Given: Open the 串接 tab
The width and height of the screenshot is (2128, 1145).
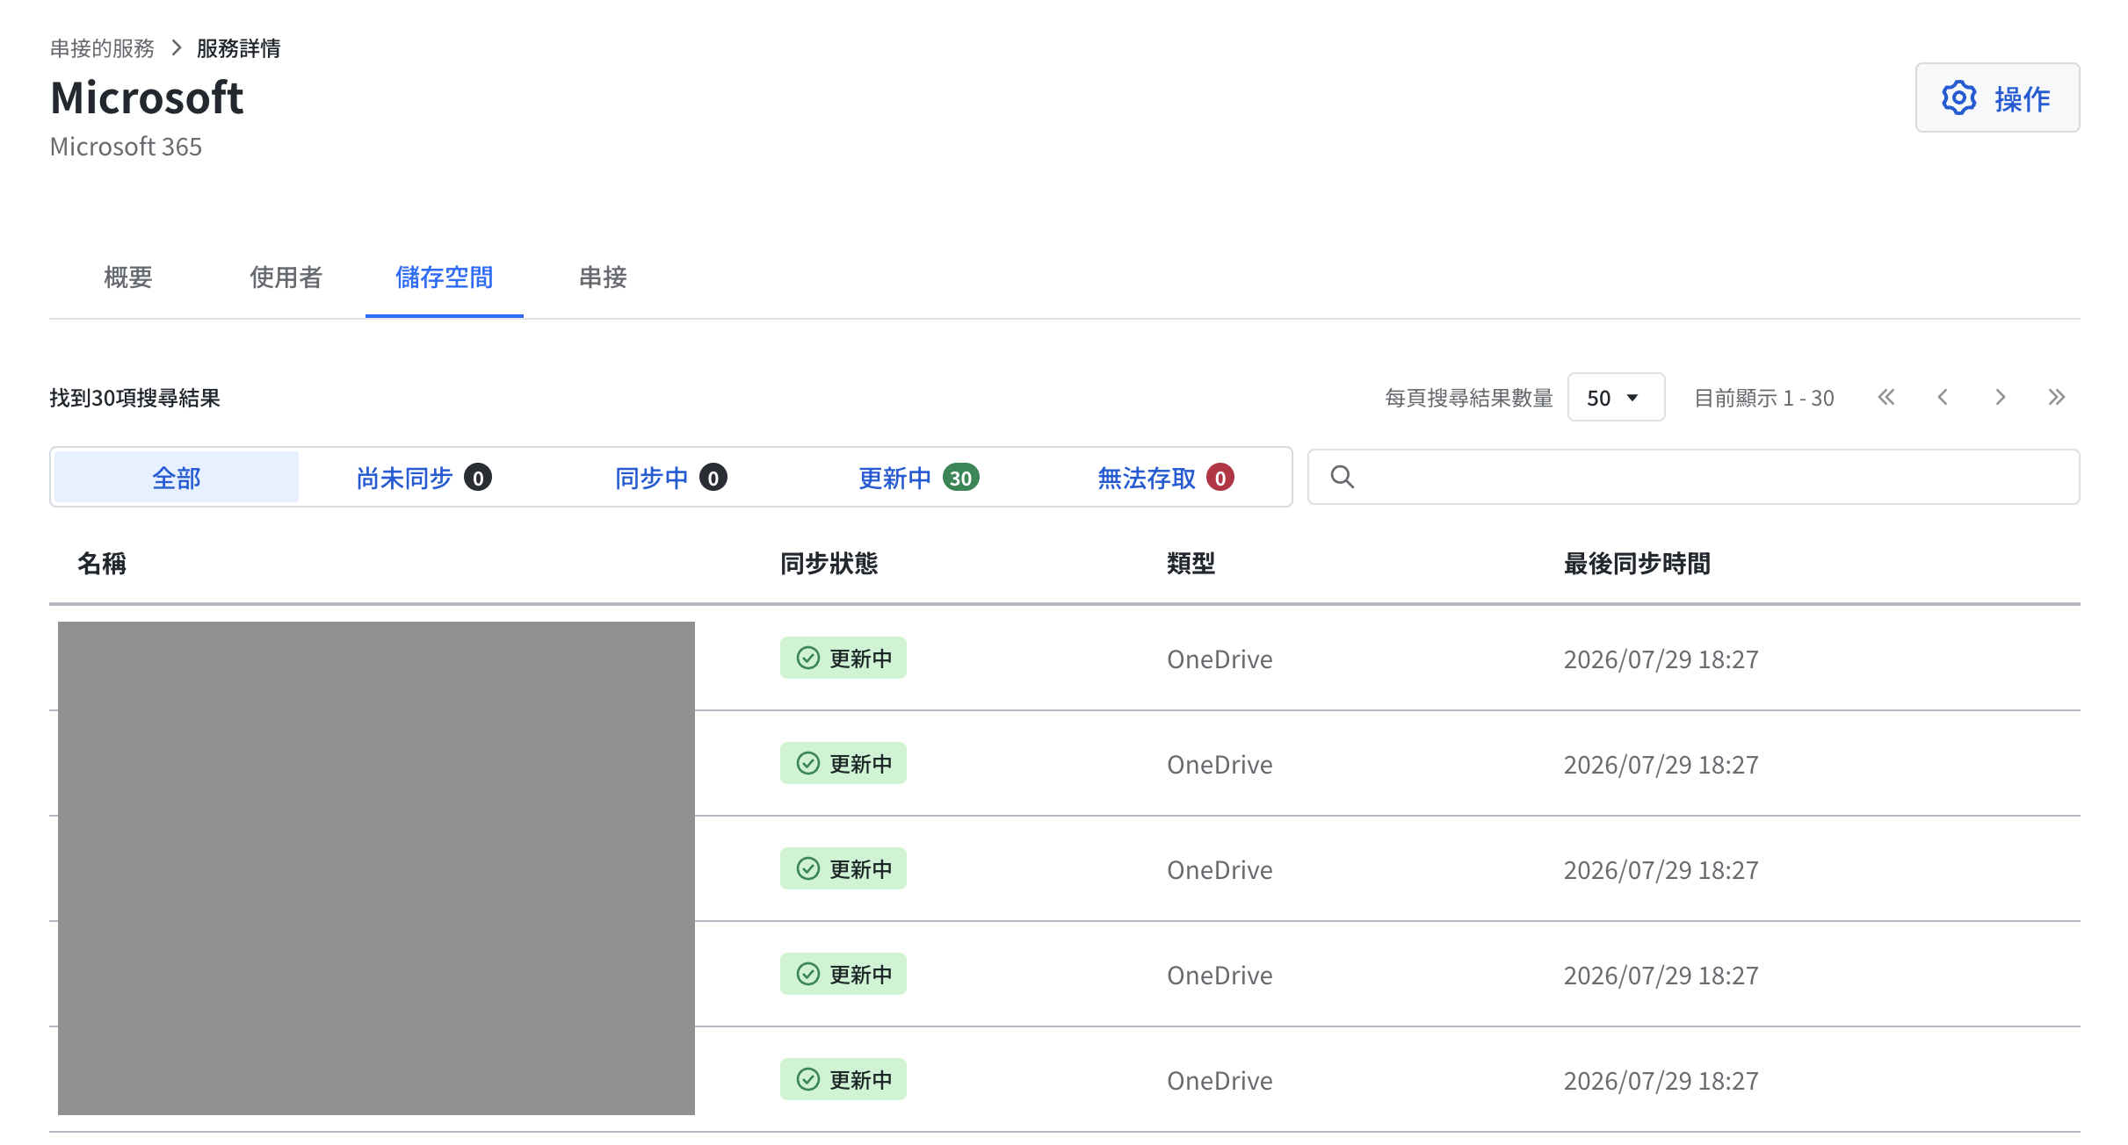Looking at the screenshot, I should point(603,277).
